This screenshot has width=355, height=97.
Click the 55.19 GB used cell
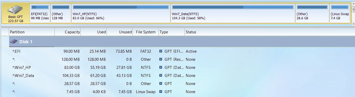tap(98, 68)
